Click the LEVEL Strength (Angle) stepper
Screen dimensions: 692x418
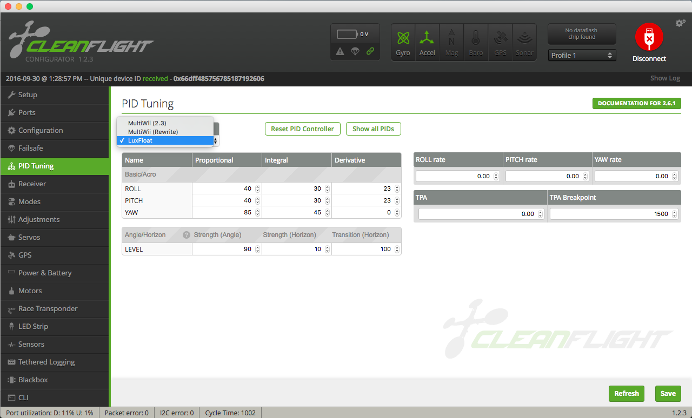(257, 250)
